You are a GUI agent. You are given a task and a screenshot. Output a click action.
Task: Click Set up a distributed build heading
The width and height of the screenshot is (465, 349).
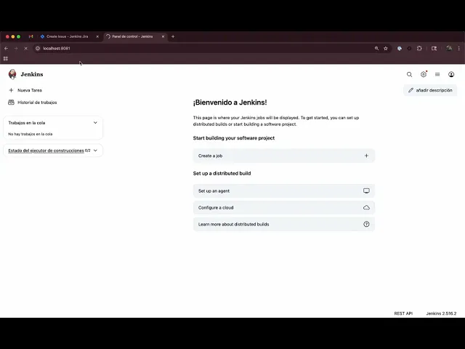point(222,173)
